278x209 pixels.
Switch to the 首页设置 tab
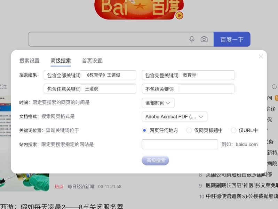(x=92, y=61)
